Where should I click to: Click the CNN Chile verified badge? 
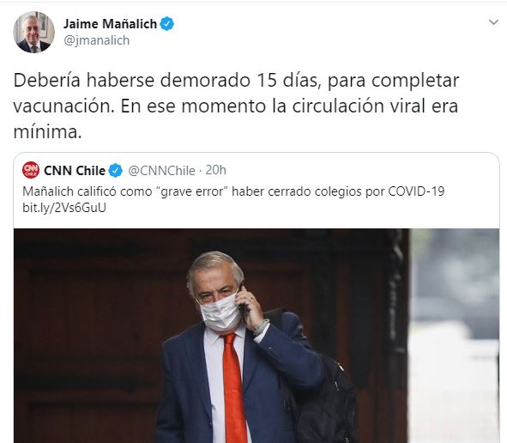[x=116, y=171]
